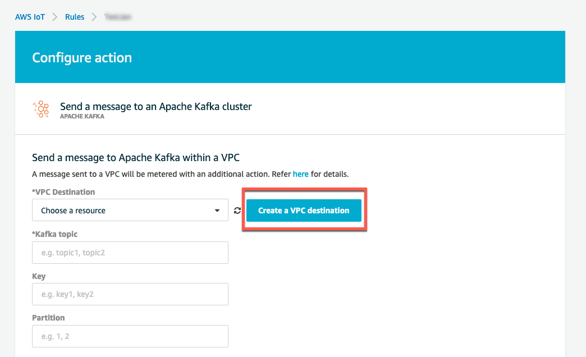The width and height of the screenshot is (586, 357).
Task: Click the 'Configure action' header title
Action: [82, 58]
